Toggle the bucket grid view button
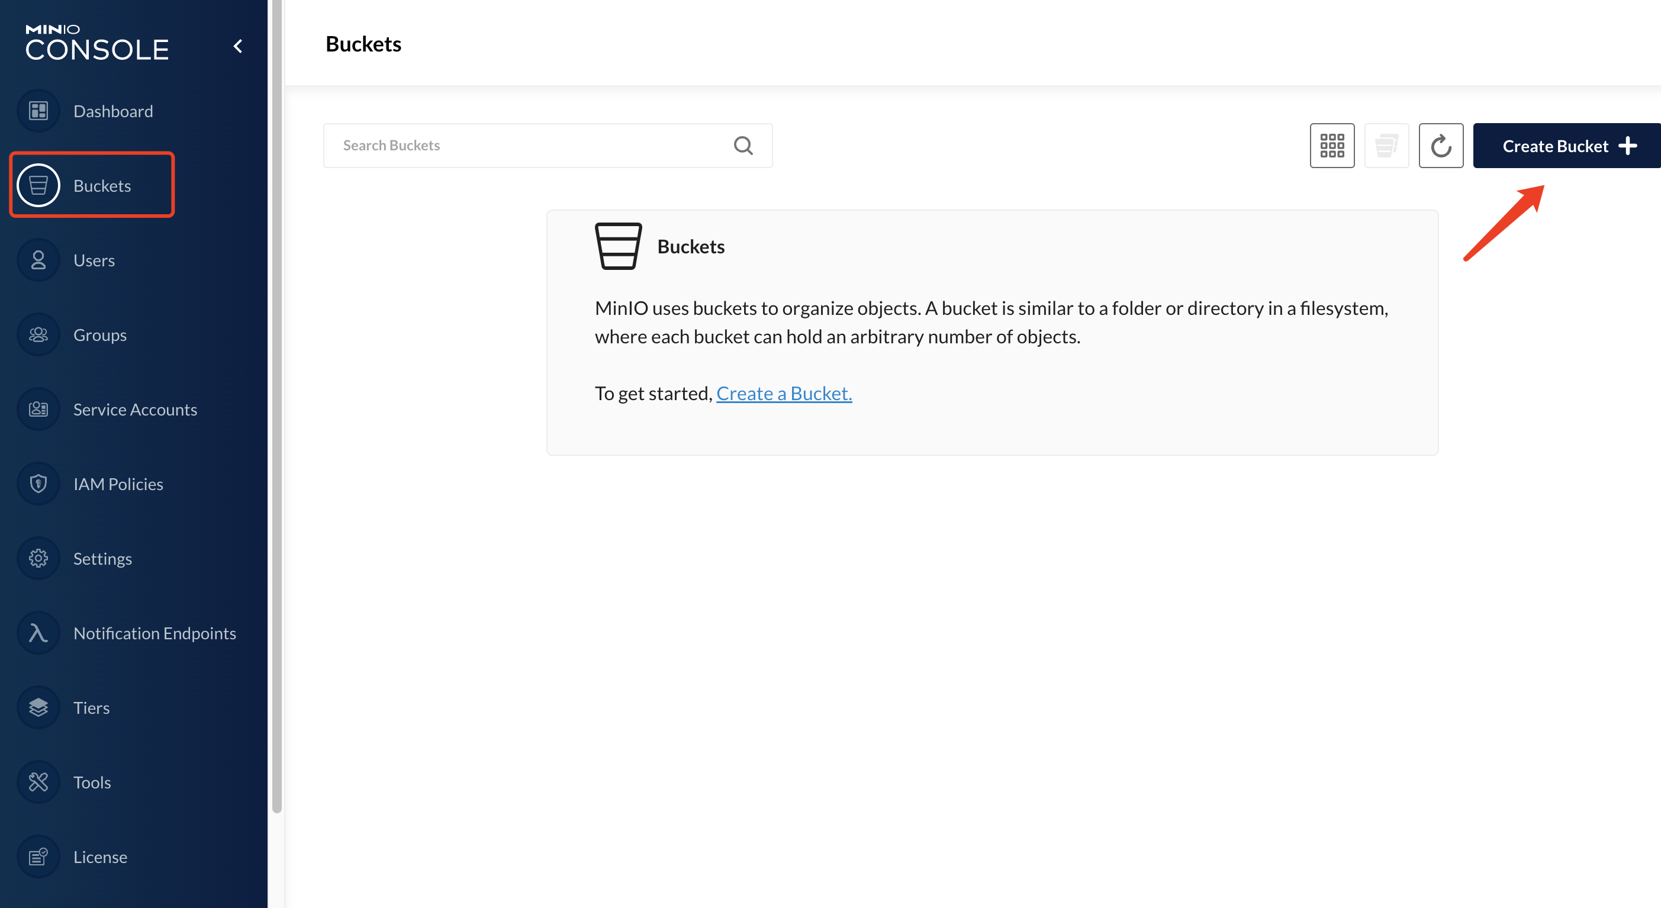 click(1331, 146)
